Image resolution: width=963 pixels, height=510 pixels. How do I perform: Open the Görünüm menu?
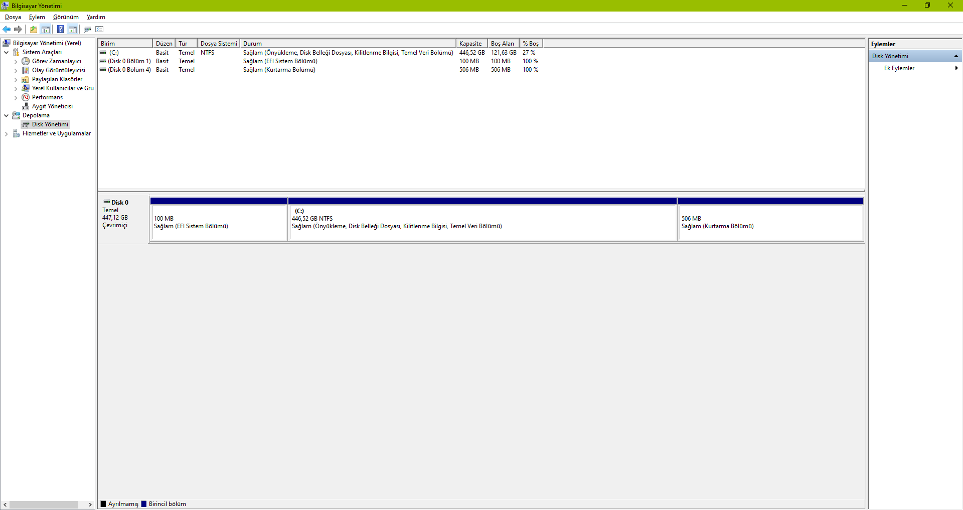pyautogui.click(x=66, y=17)
